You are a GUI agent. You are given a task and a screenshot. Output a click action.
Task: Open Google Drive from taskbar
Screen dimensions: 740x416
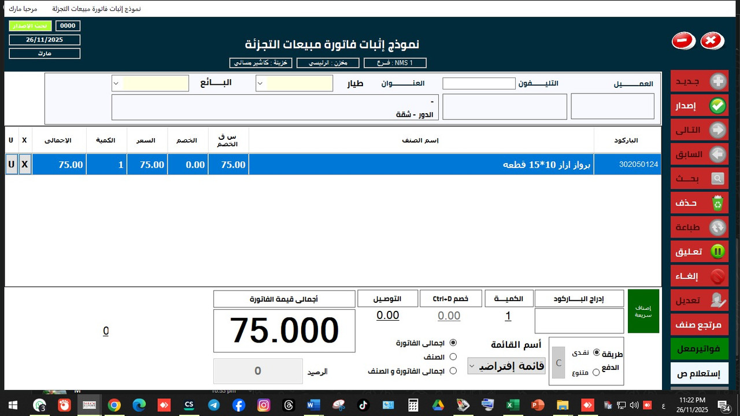pyautogui.click(x=438, y=406)
